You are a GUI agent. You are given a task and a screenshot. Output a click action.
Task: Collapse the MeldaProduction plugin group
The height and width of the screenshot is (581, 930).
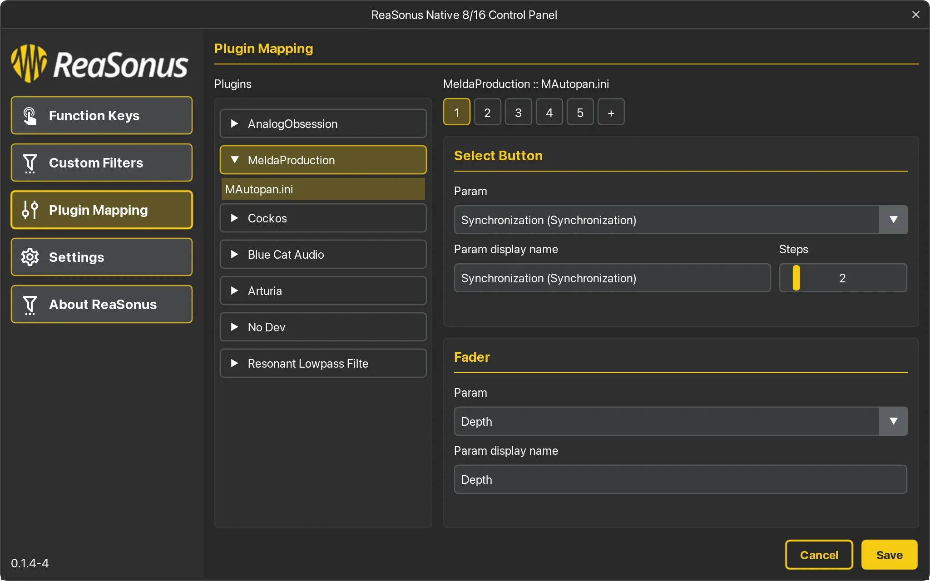coord(235,160)
